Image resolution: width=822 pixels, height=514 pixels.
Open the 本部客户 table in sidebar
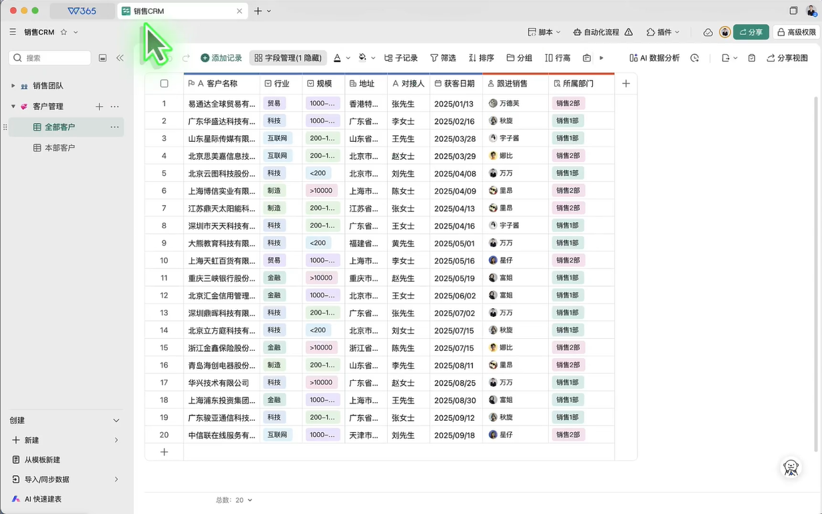tap(59, 148)
